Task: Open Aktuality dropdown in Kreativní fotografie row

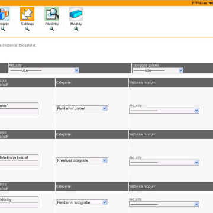Action: coord(164,163)
